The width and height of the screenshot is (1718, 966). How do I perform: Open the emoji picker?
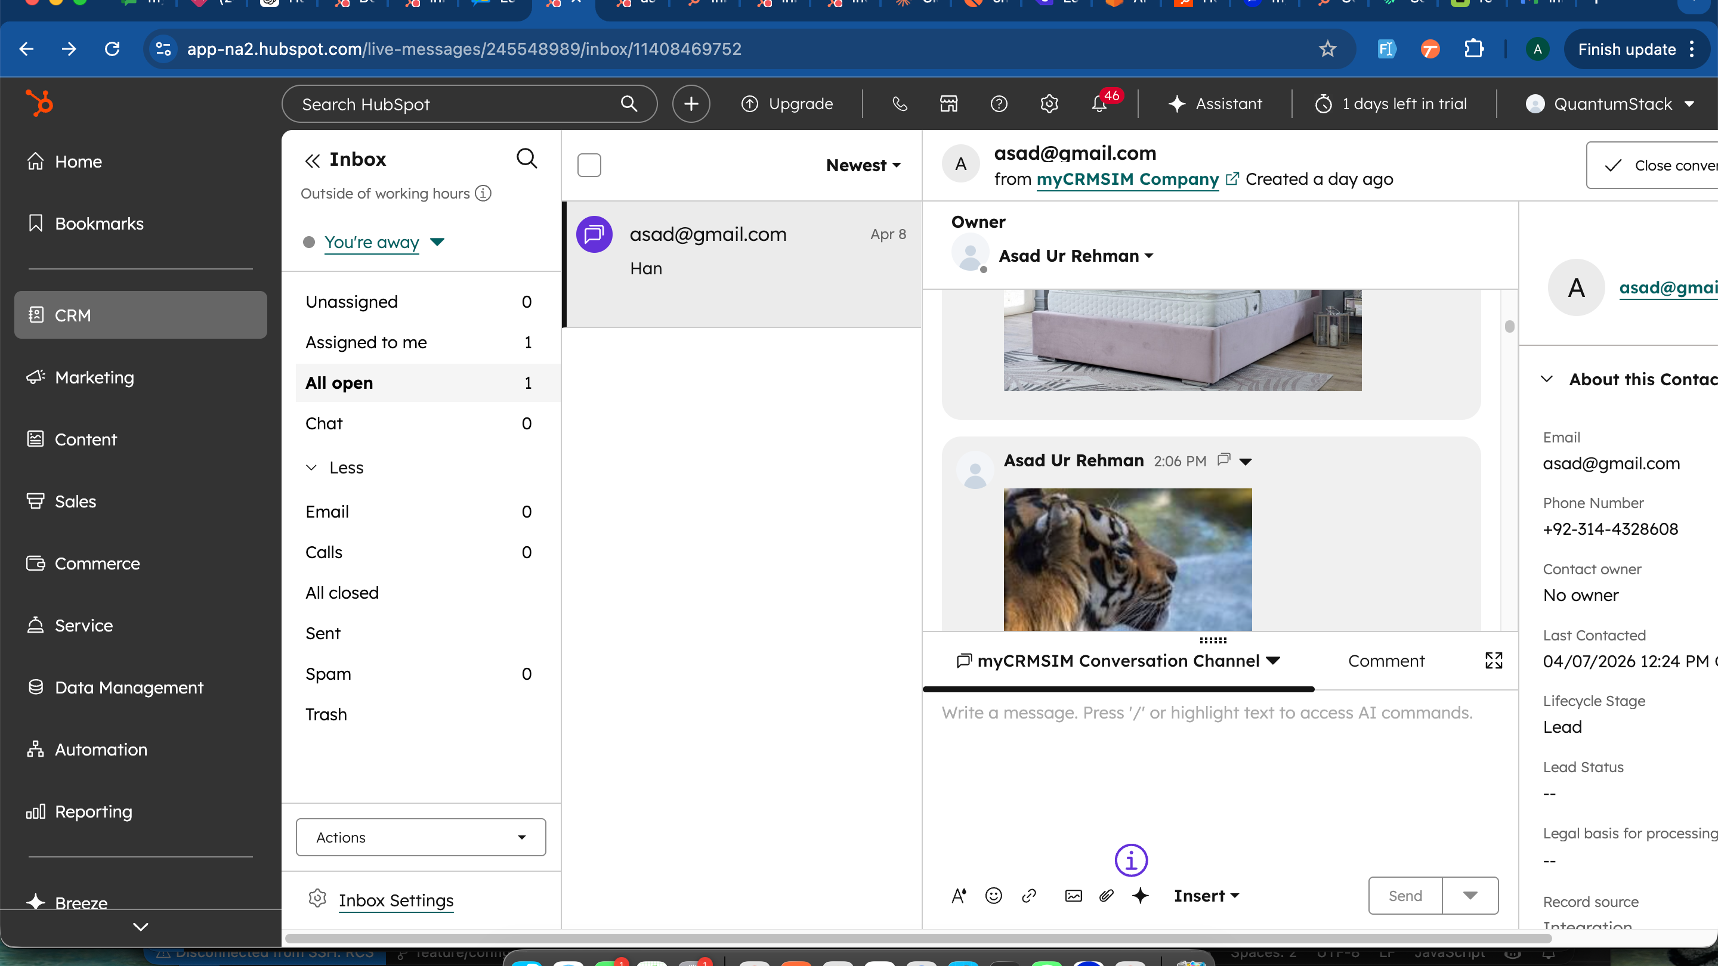pos(994,895)
